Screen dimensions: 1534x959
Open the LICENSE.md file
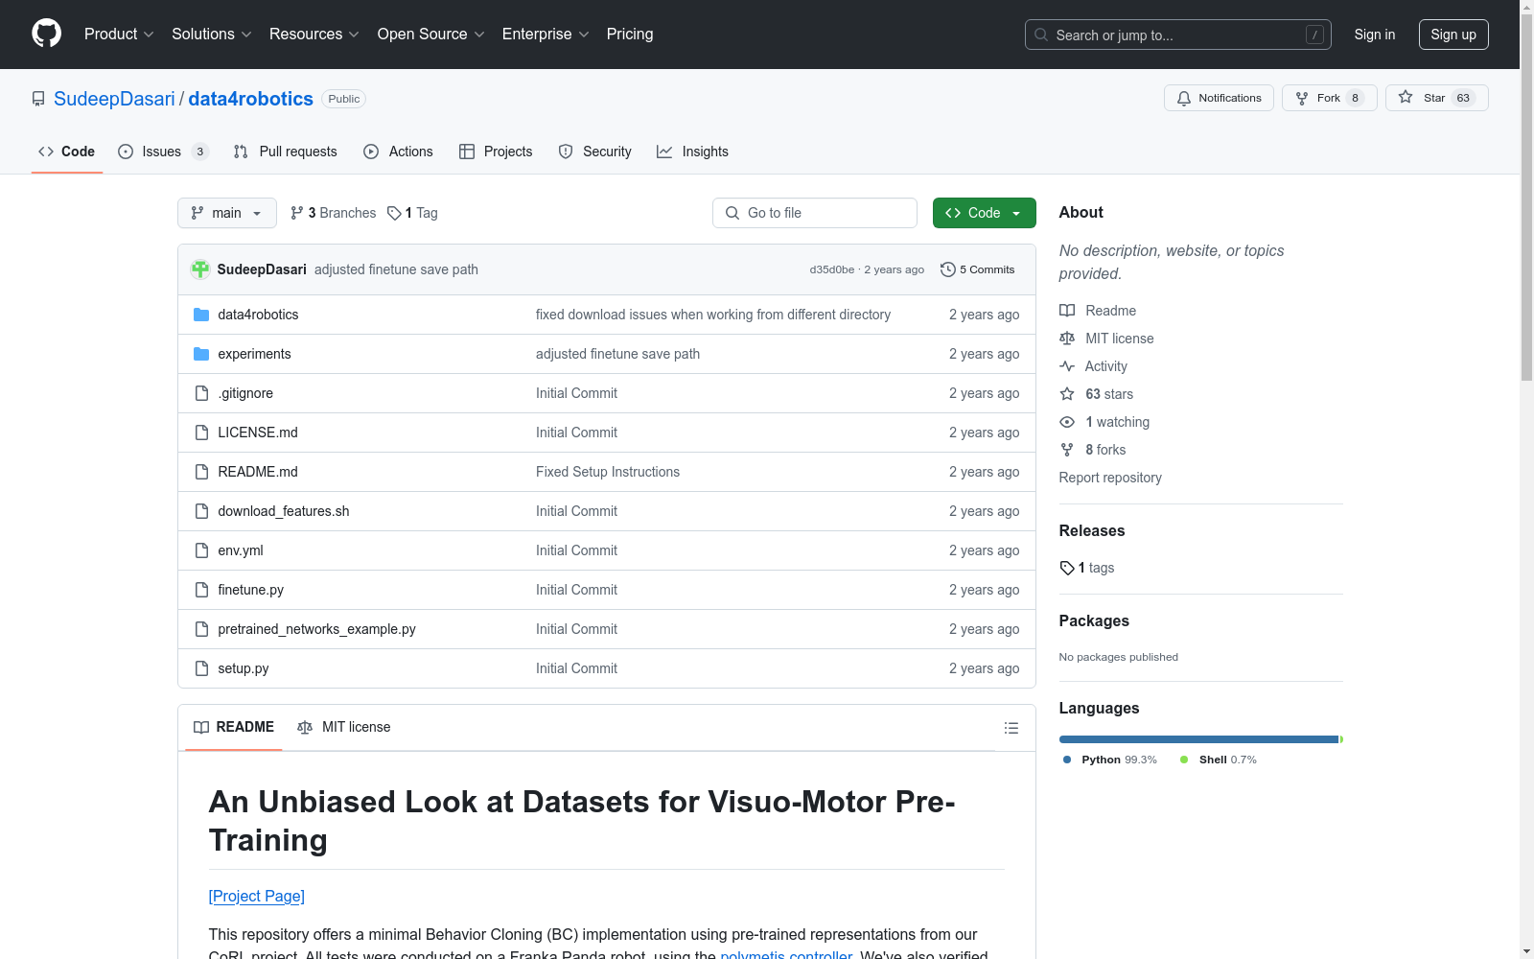258,433
